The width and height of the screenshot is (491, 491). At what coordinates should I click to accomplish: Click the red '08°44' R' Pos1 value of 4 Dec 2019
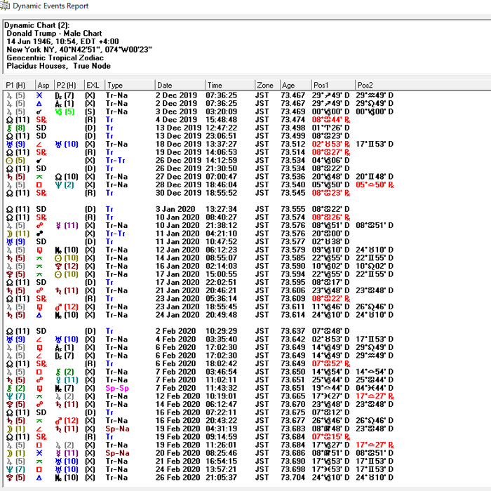point(331,120)
